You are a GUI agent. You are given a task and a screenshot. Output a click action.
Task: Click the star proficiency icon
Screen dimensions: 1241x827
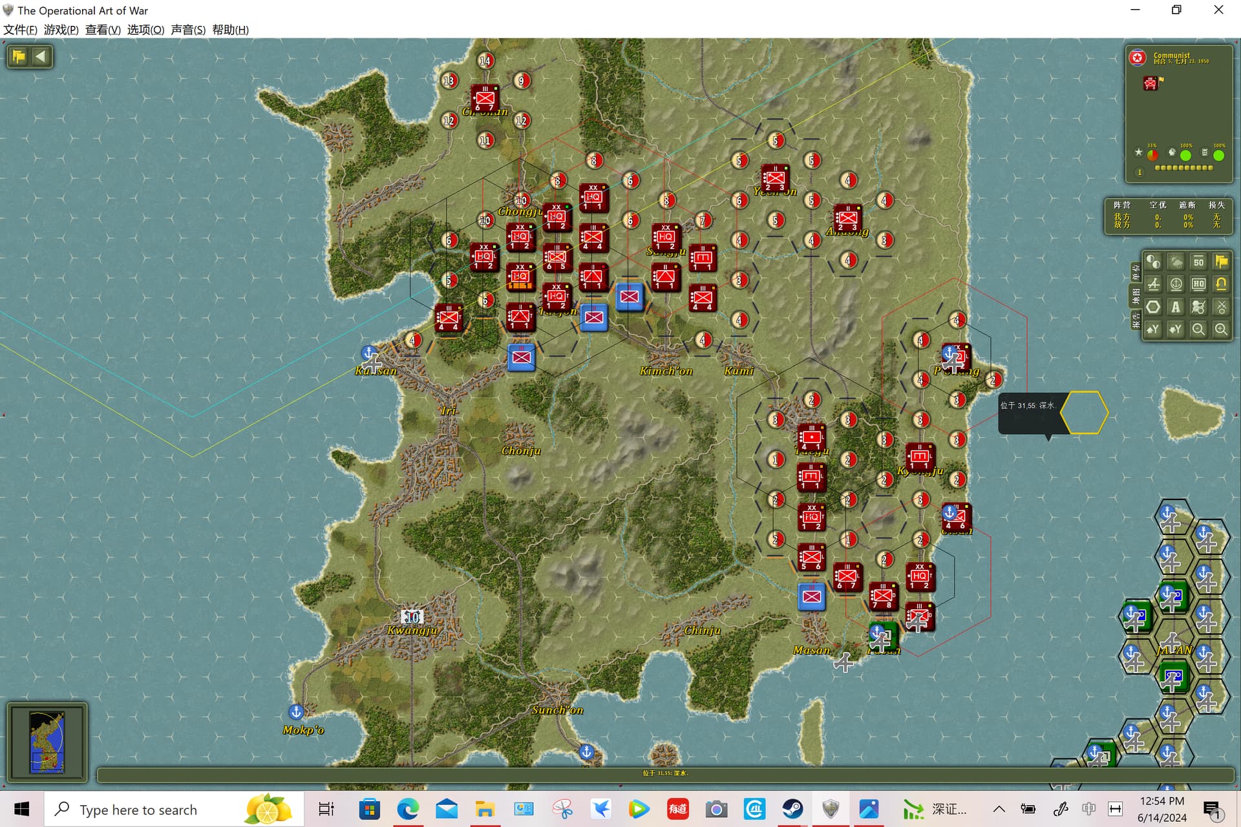point(1138,152)
